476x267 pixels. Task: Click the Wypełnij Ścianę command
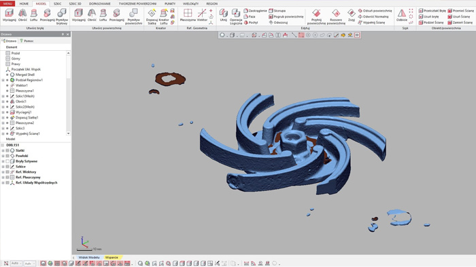tap(371, 22)
